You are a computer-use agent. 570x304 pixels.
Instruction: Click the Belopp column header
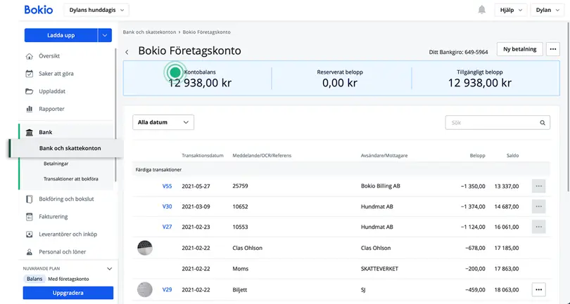(x=477, y=156)
